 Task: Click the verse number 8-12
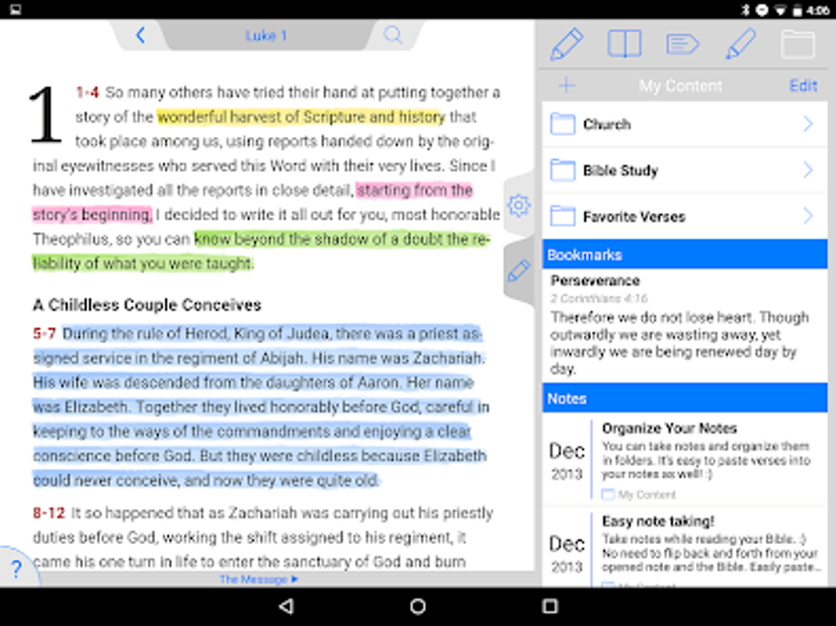pos(48,513)
